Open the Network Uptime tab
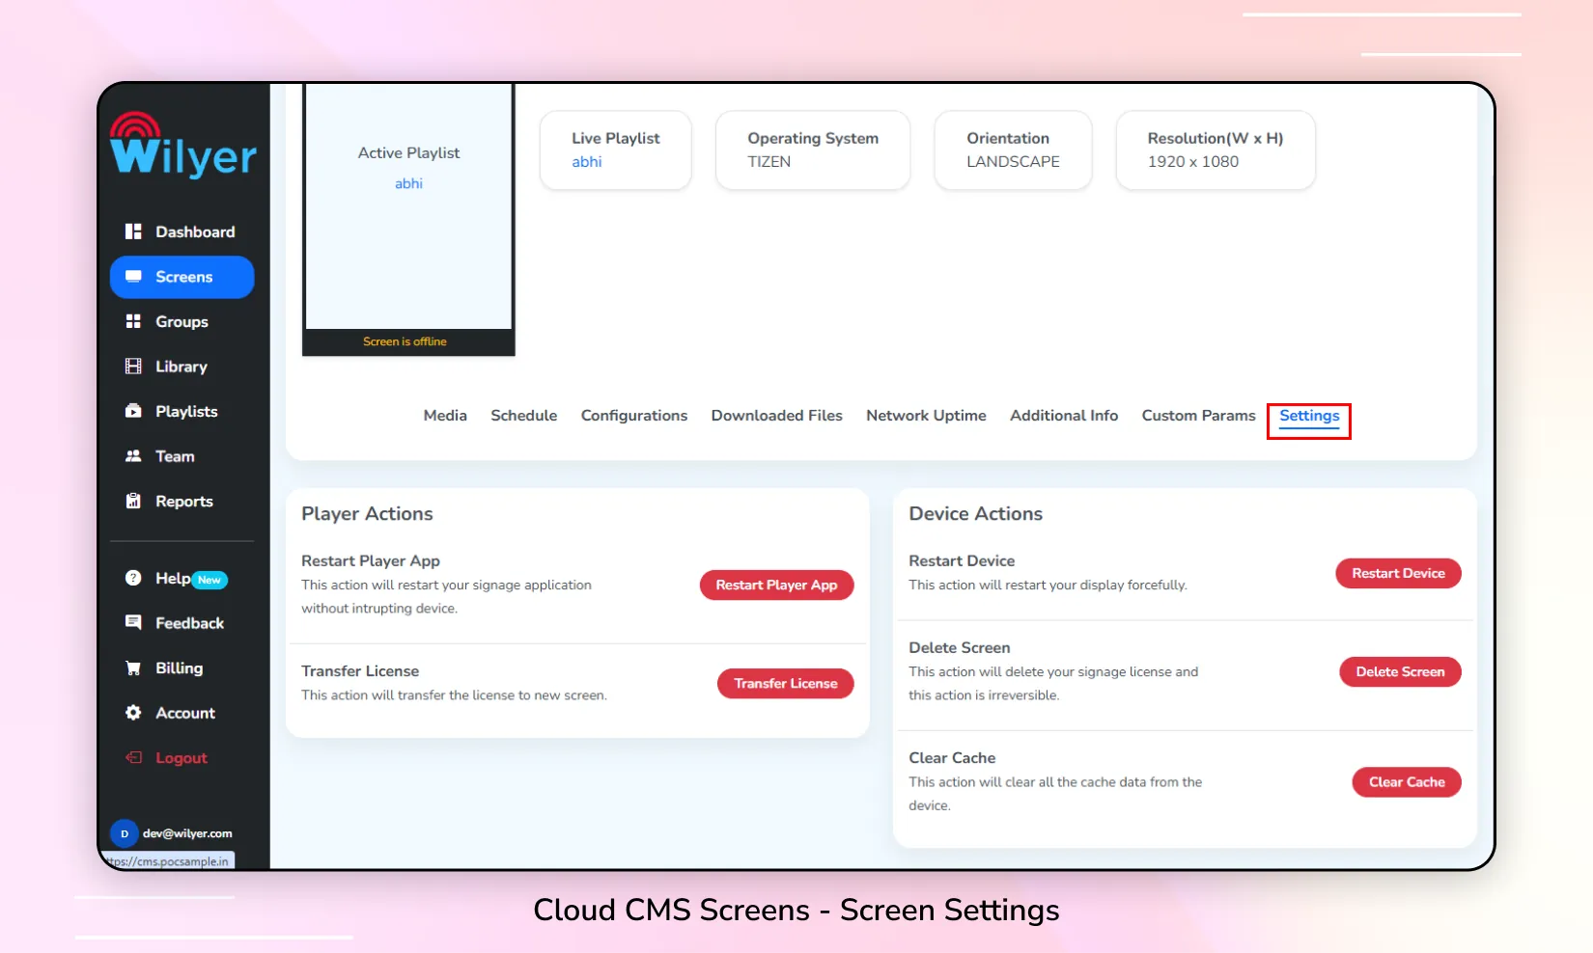The image size is (1593, 953). [x=926, y=415]
